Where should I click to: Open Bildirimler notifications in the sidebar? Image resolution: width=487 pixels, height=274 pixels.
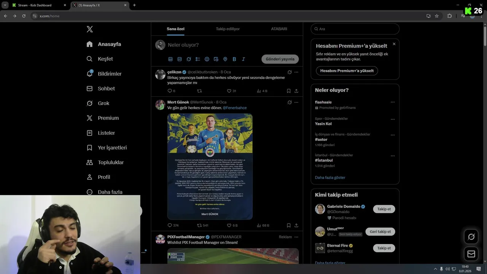[104, 74]
